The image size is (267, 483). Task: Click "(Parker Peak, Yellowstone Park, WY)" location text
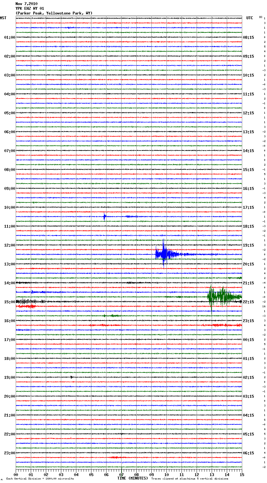click(54, 13)
